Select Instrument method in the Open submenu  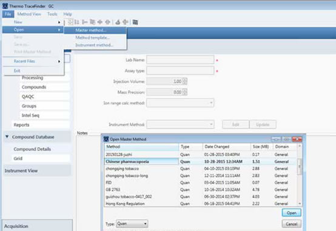[94, 45]
